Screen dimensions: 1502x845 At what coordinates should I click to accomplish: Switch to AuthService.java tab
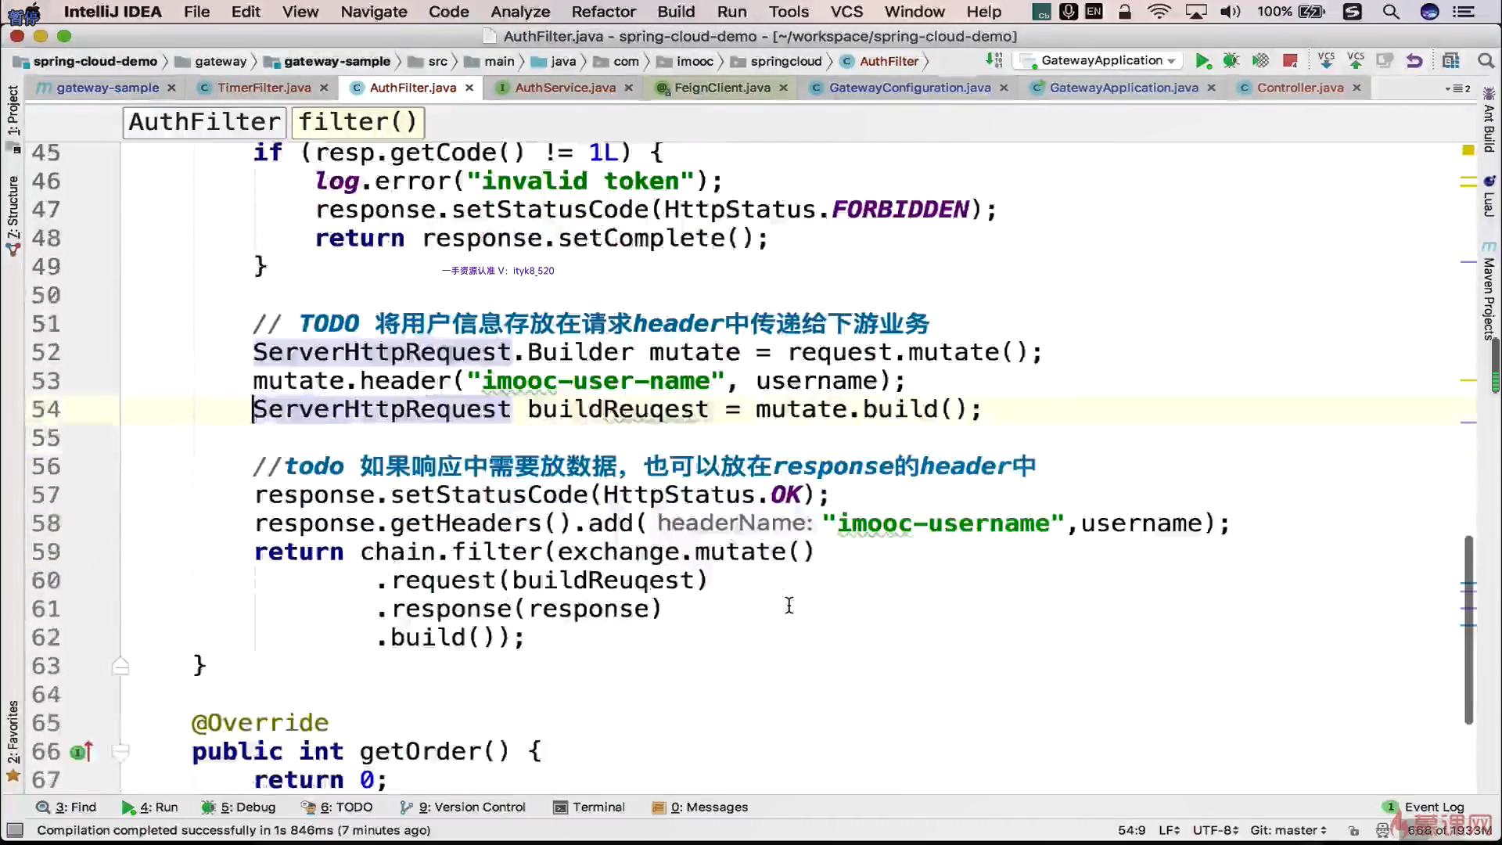click(x=564, y=88)
